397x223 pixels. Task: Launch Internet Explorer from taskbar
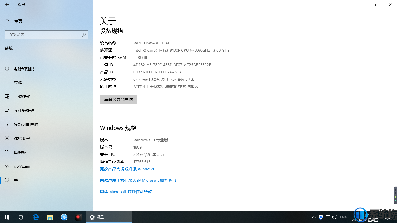pos(64,217)
